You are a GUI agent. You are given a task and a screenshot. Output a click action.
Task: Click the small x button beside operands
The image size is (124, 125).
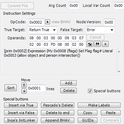click(x=105, y=44)
